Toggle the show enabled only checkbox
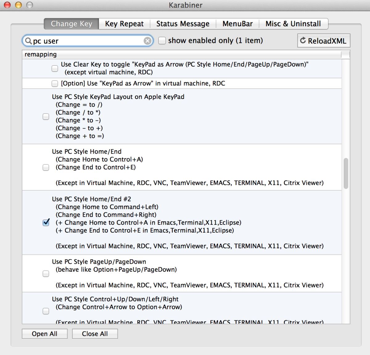370x355 pixels. tap(162, 40)
